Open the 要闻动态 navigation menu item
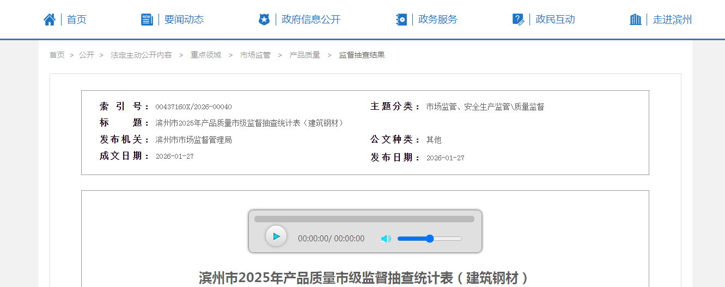Viewport: 725px width, 287px height. click(184, 20)
